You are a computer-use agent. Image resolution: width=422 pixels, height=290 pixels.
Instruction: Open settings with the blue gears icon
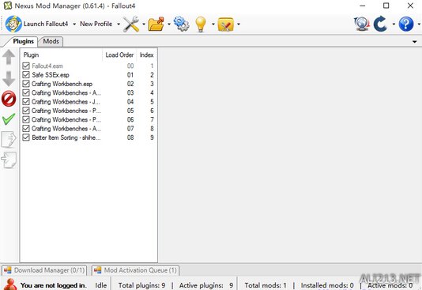click(x=182, y=24)
